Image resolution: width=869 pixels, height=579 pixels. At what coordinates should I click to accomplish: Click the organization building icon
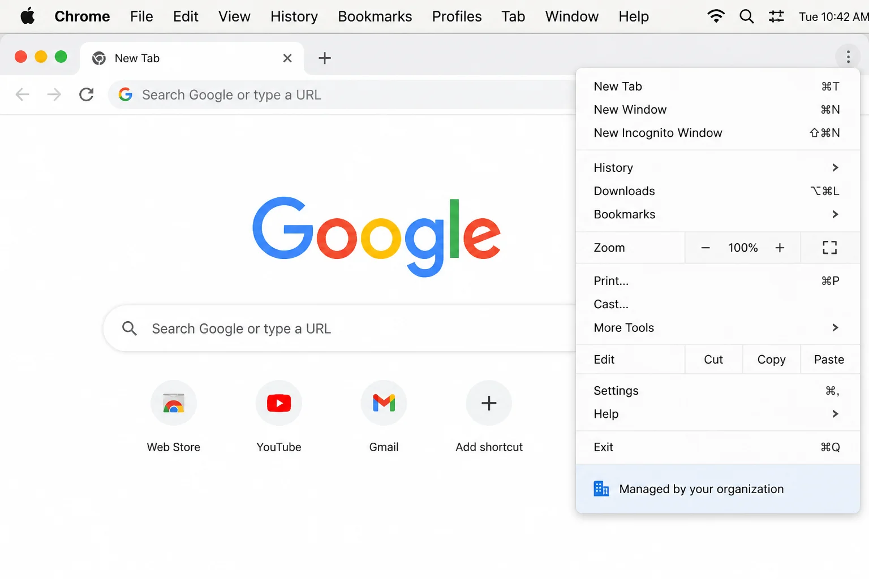(601, 489)
